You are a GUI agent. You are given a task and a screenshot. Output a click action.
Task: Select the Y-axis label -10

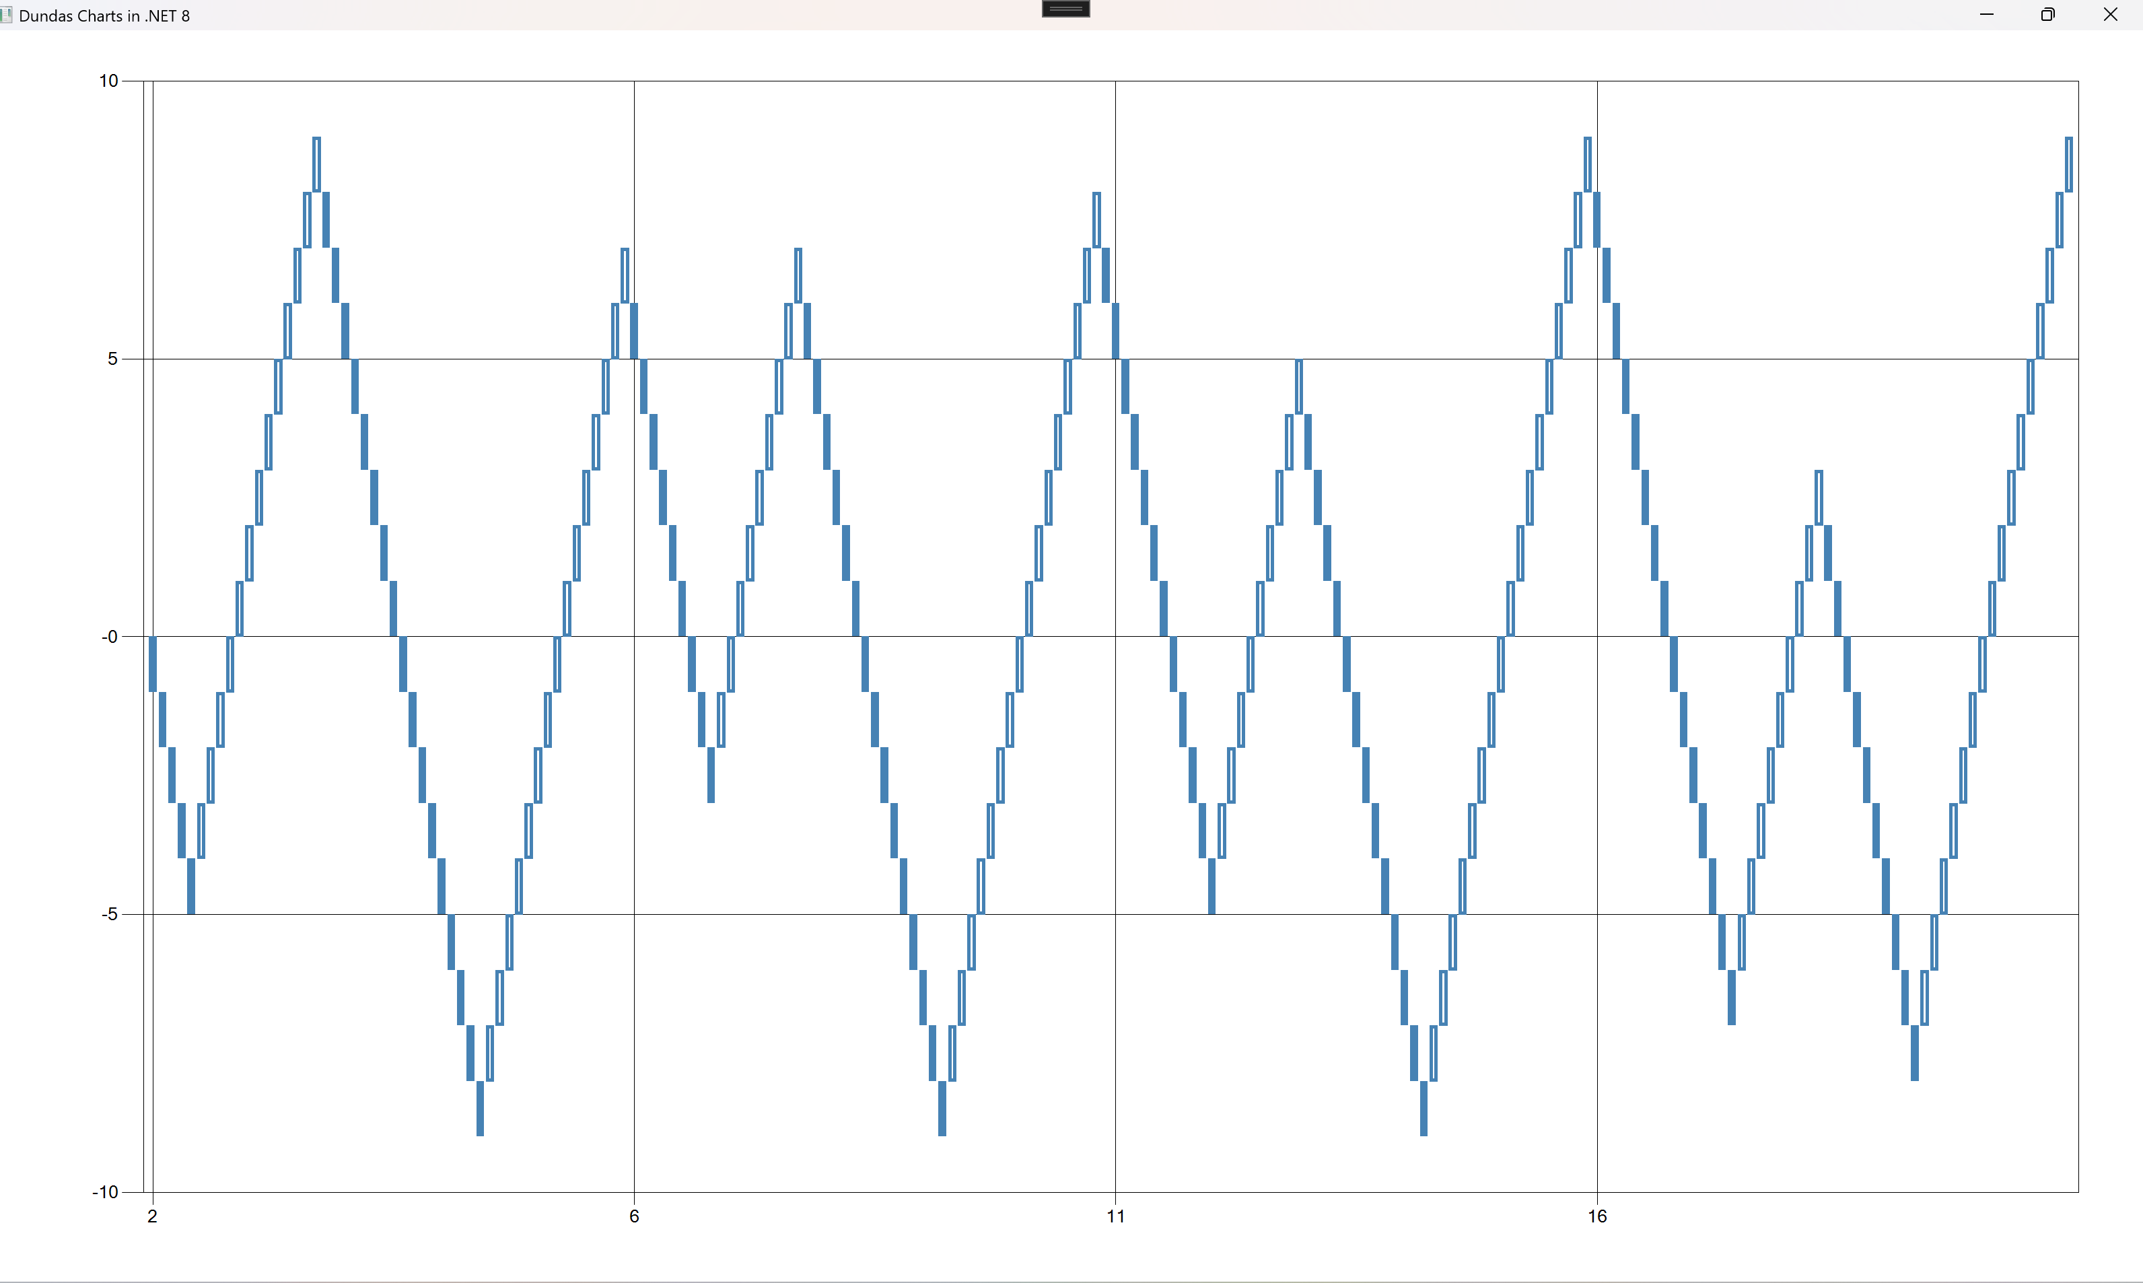tap(104, 1192)
